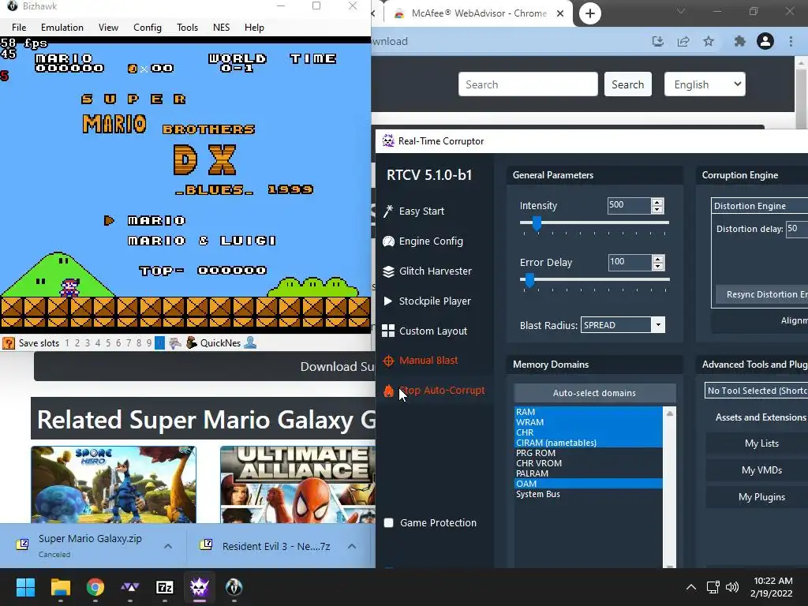Bookmark this page with the star icon
Viewport: 808px width, 606px height.
tap(709, 41)
